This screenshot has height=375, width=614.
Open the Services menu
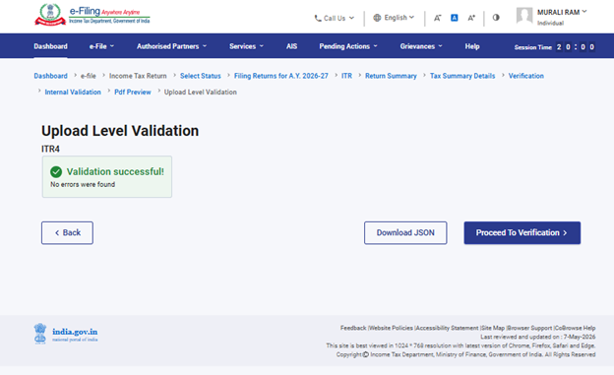click(246, 46)
